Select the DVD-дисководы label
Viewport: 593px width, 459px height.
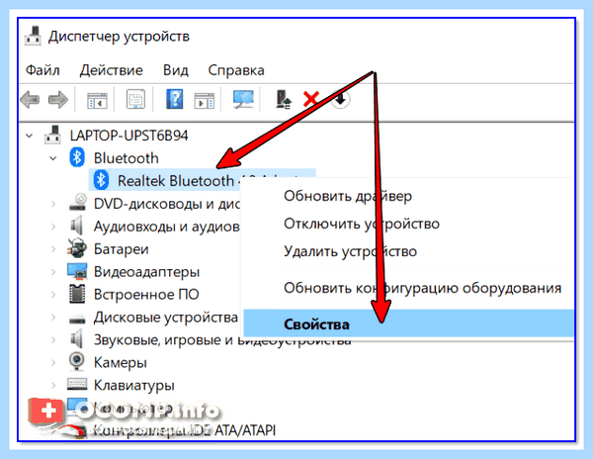167,204
